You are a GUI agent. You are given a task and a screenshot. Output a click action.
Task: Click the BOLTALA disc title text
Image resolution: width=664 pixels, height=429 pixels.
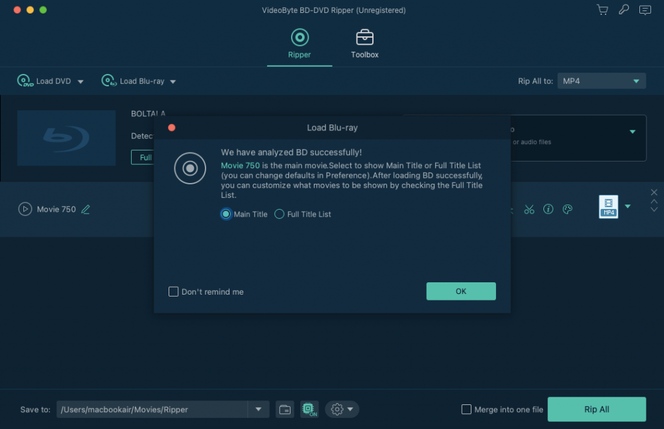pos(148,114)
